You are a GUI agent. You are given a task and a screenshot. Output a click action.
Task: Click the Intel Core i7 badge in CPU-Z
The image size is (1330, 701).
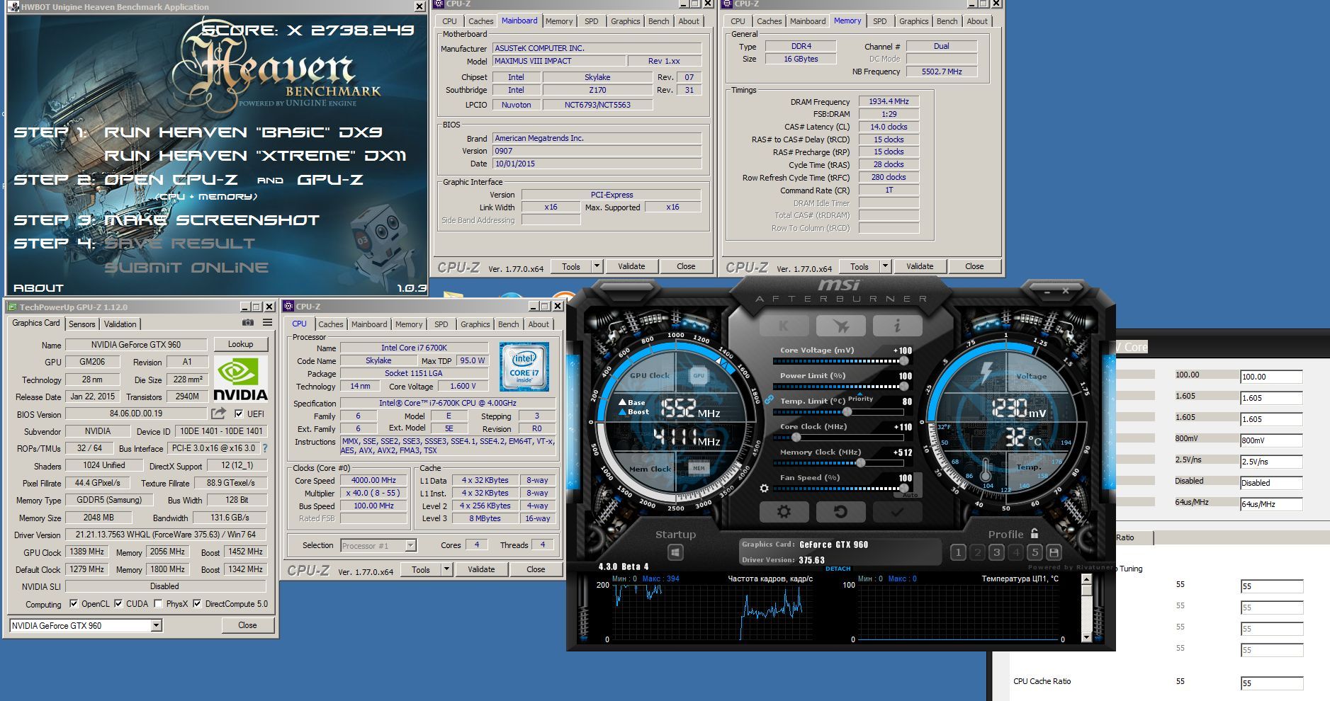(525, 367)
